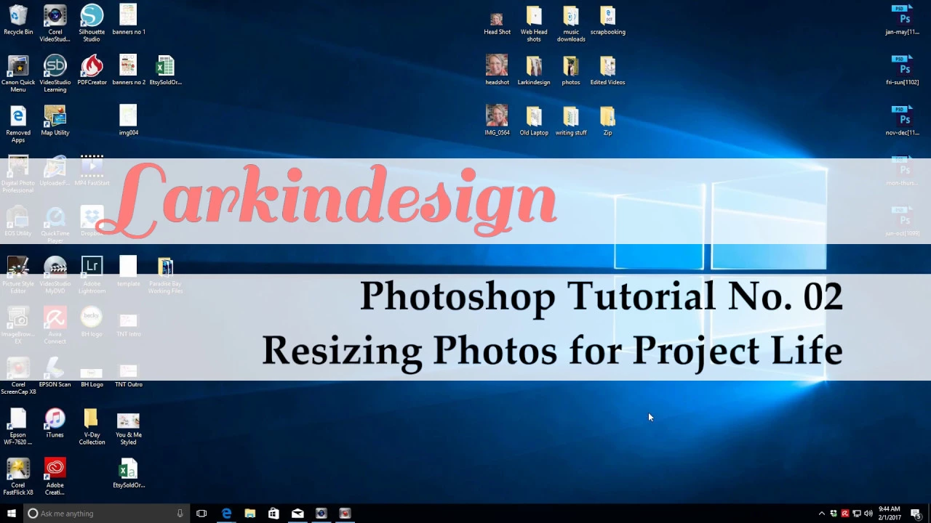This screenshot has height=523, width=931.
Task: Open the Windows Store taskbar icon
Action: [x=273, y=514]
